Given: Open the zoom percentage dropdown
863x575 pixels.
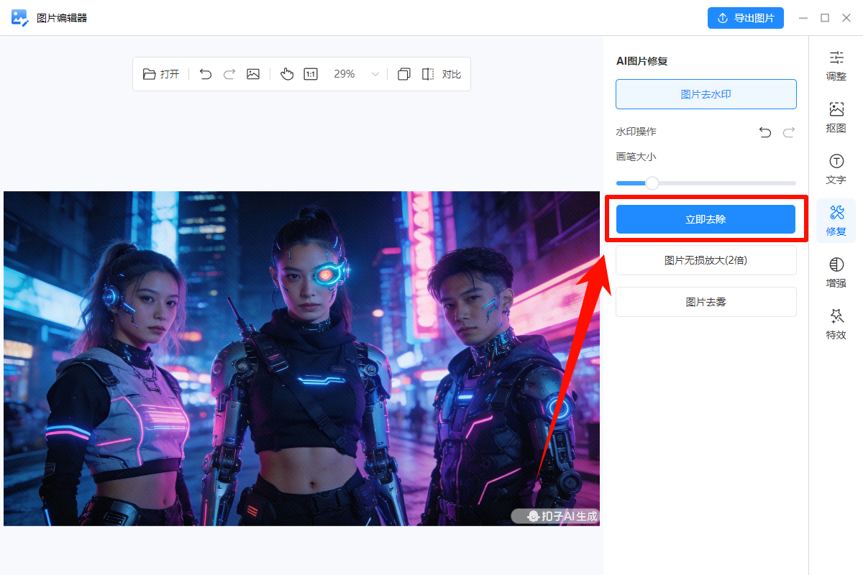Looking at the screenshot, I should (x=375, y=73).
